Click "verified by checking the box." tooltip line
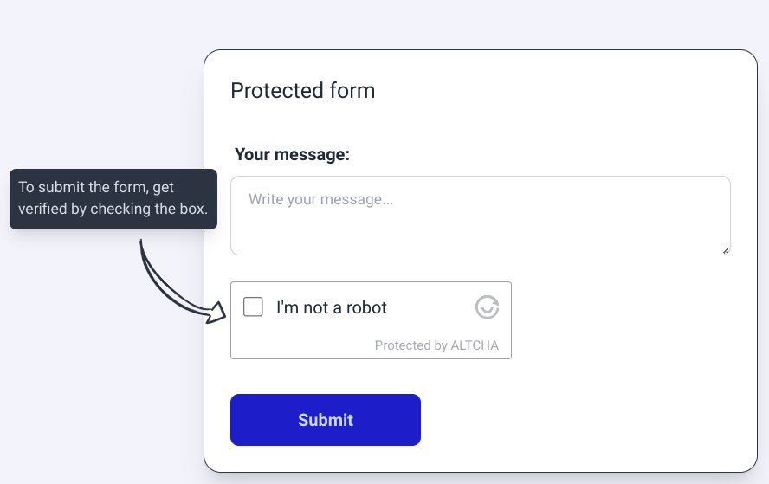 (113, 210)
